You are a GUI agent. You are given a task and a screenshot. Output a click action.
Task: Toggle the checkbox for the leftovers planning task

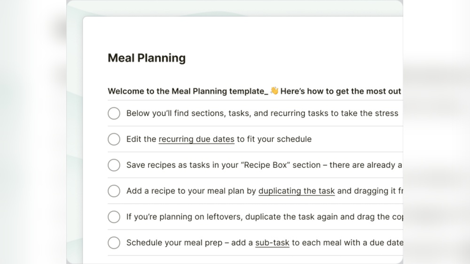[114, 217]
